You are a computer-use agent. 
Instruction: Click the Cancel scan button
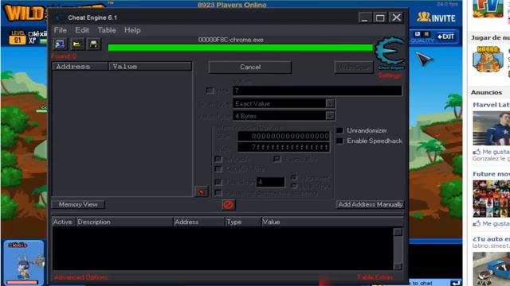click(x=250, y=67)
